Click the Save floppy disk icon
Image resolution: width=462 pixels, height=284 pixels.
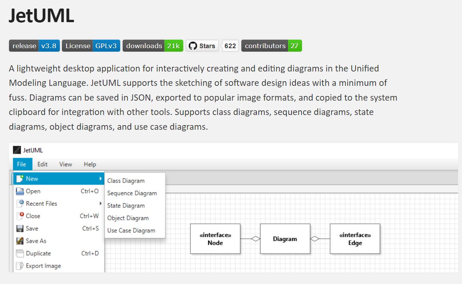coord(20,228)
